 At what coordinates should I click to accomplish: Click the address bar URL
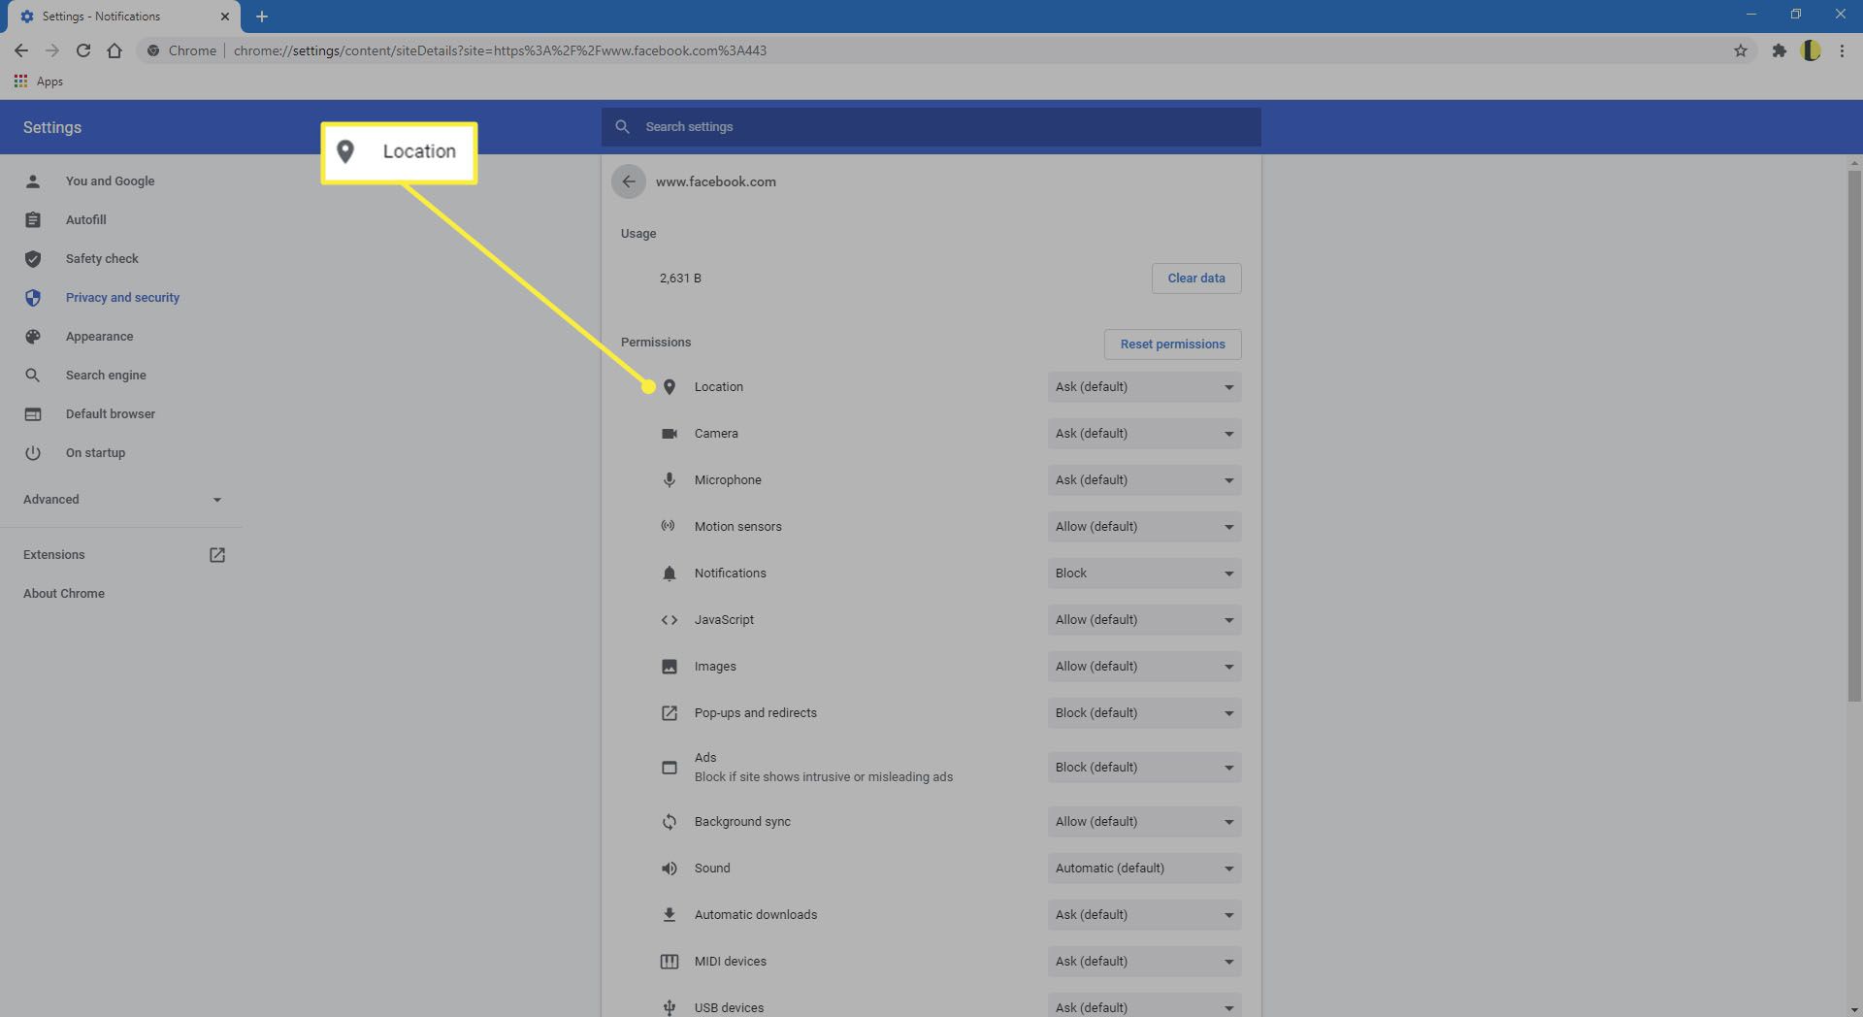click(x=500, y=50)
